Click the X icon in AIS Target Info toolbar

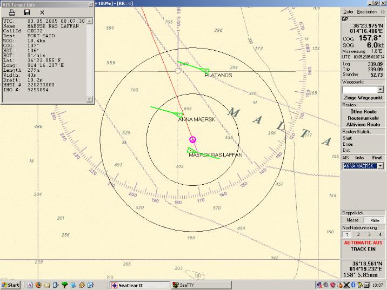(42, 12)
